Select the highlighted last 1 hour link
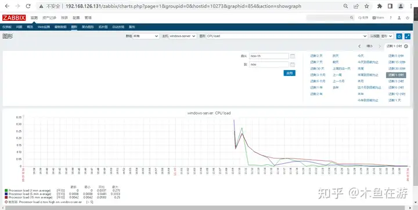 tap(396, 75)
